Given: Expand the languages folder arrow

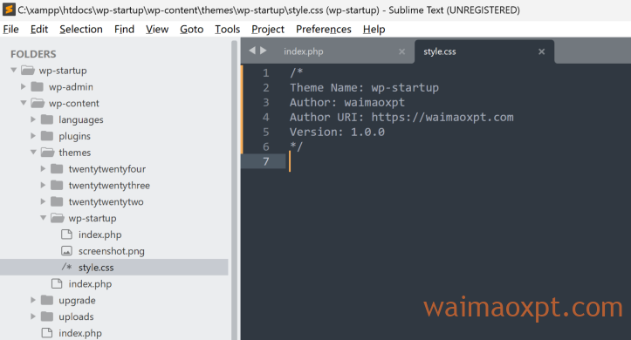Looking at the screenshot, I should coord(33,119).
